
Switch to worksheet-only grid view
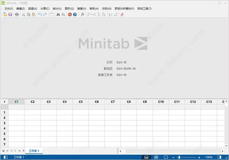click(156, 157)
